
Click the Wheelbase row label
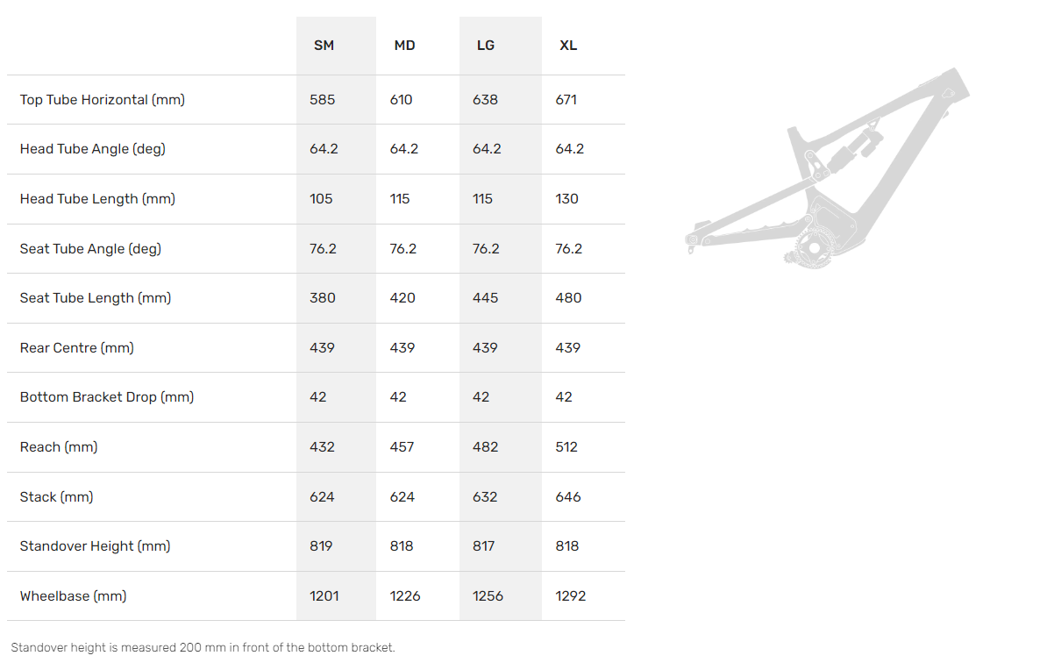(x=73, y=596)
